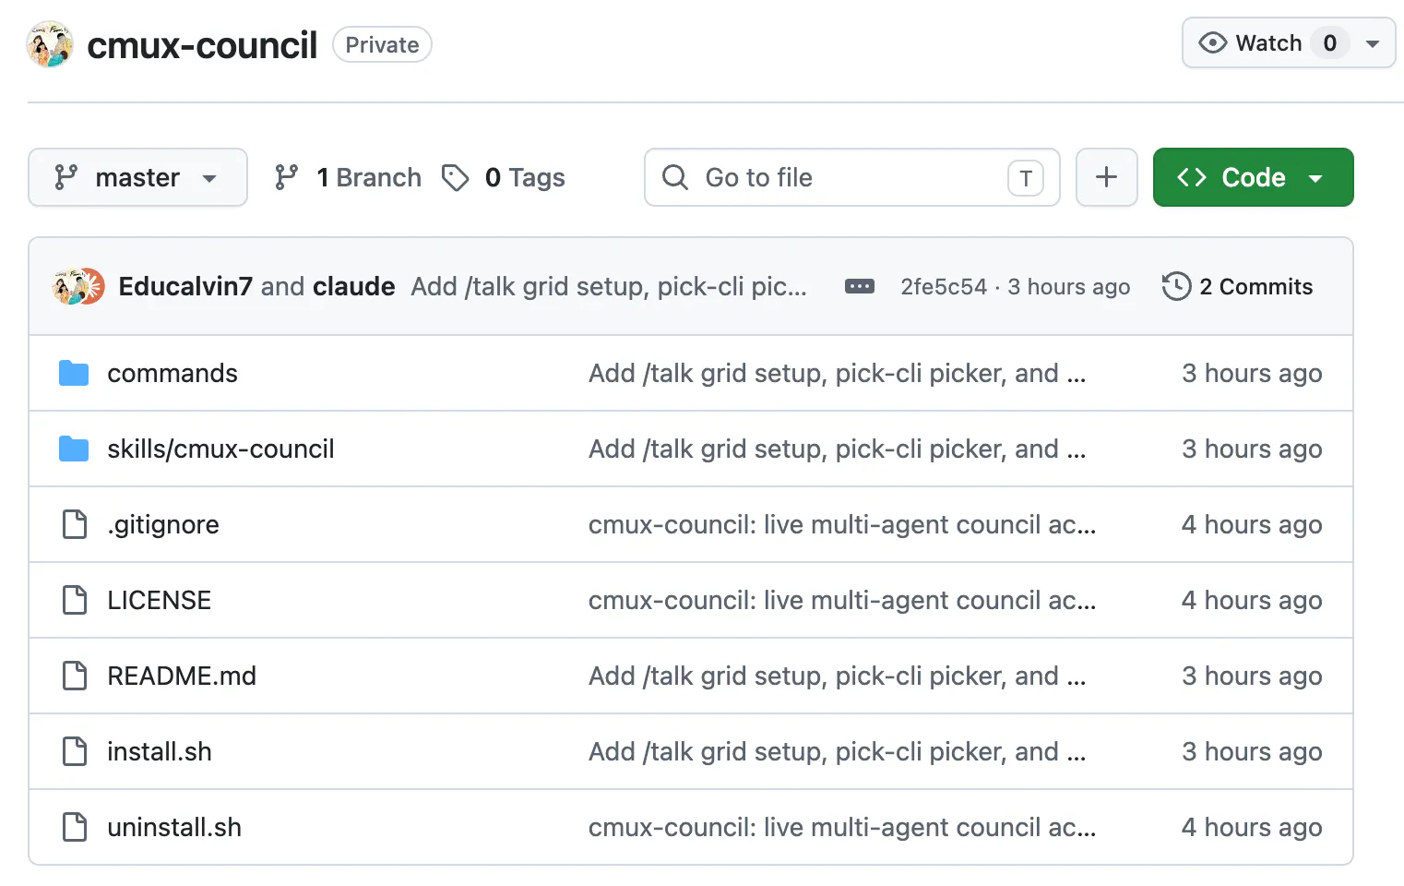Image resolution: width=1404 pixels, height=886 pixels.
Task: Click the folder icon beside skills/cmux-council
Action: tap(74, 449)
